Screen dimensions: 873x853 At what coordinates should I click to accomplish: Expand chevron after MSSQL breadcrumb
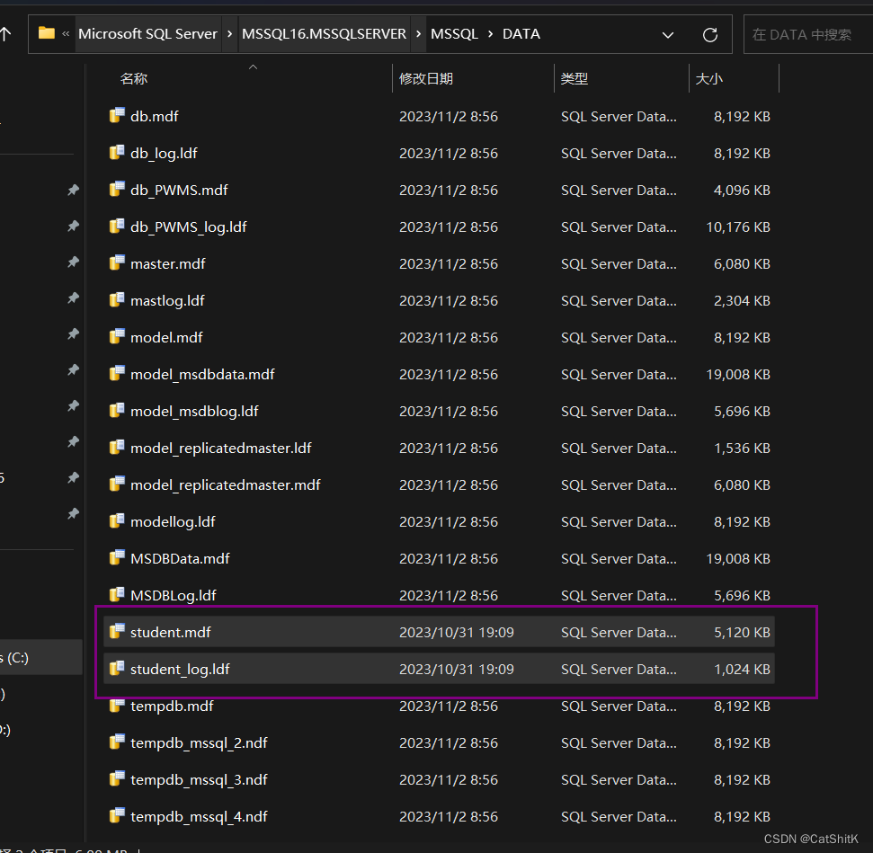pos(490,34)
